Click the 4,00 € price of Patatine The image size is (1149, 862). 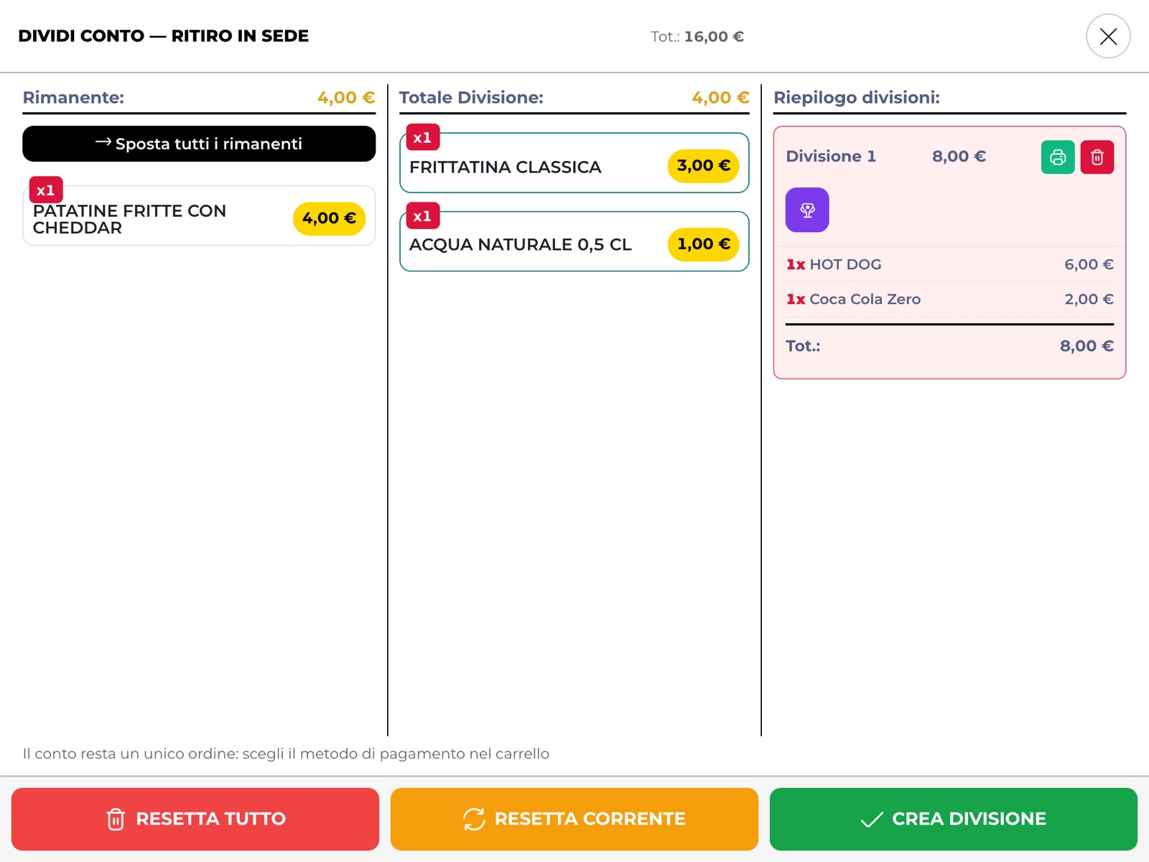pos(329,218)
